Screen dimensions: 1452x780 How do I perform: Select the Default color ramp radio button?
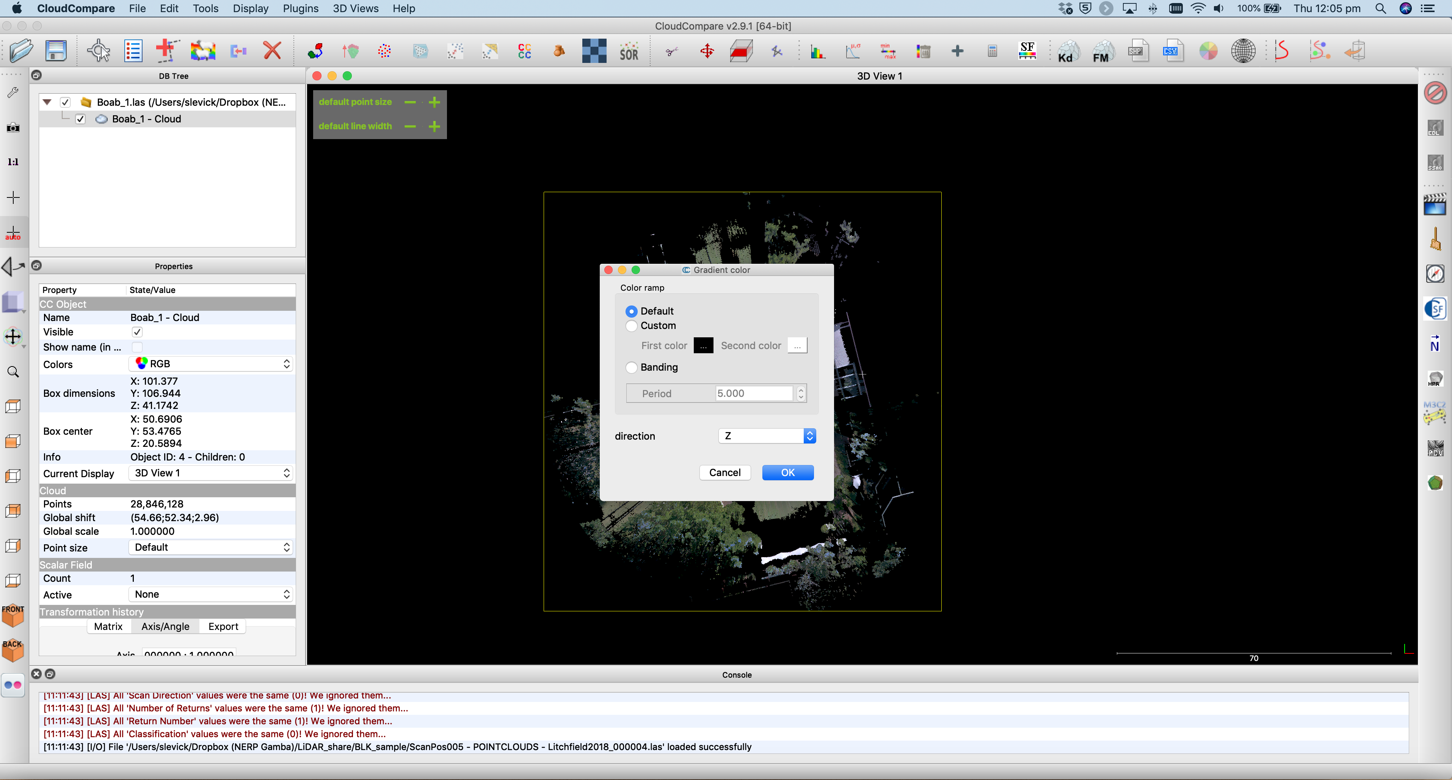631,311
